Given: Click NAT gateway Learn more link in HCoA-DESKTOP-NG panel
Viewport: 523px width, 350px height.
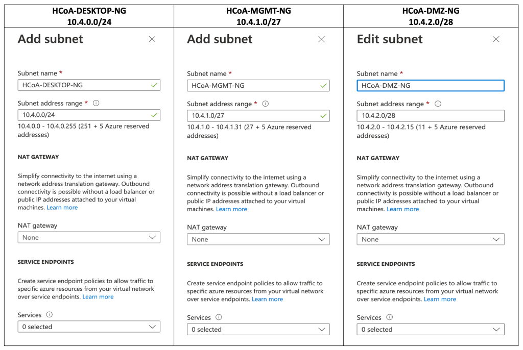Looking at the screenshot, I should 62,208.
